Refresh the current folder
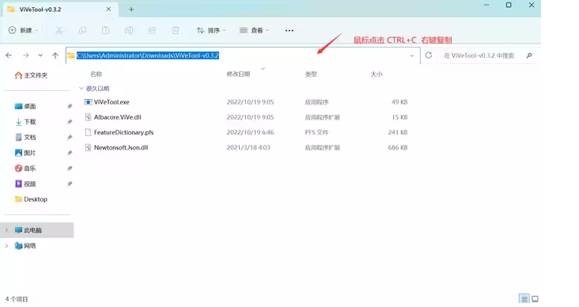 click(x=429, y=55)
